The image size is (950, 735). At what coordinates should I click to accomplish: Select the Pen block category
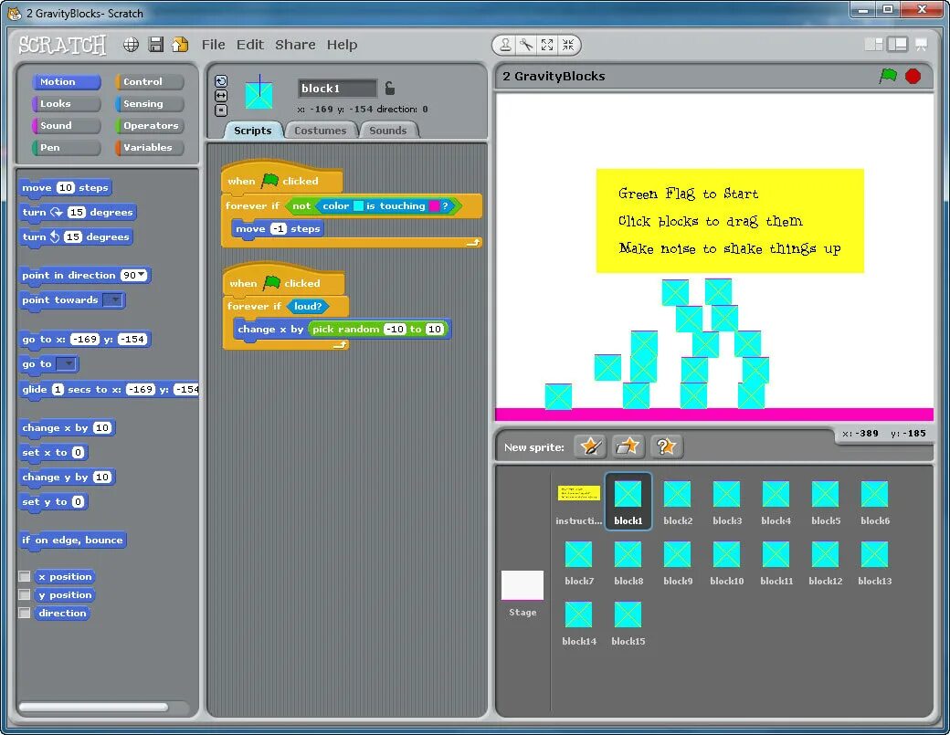coord(66,147)
